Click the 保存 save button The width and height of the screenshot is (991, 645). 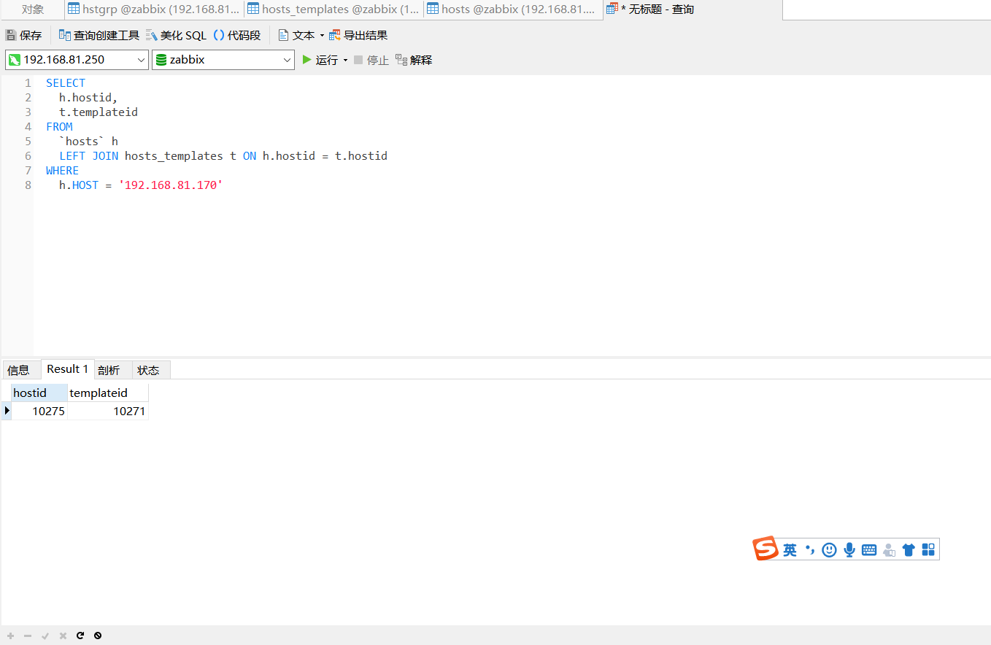coord(24,35)
